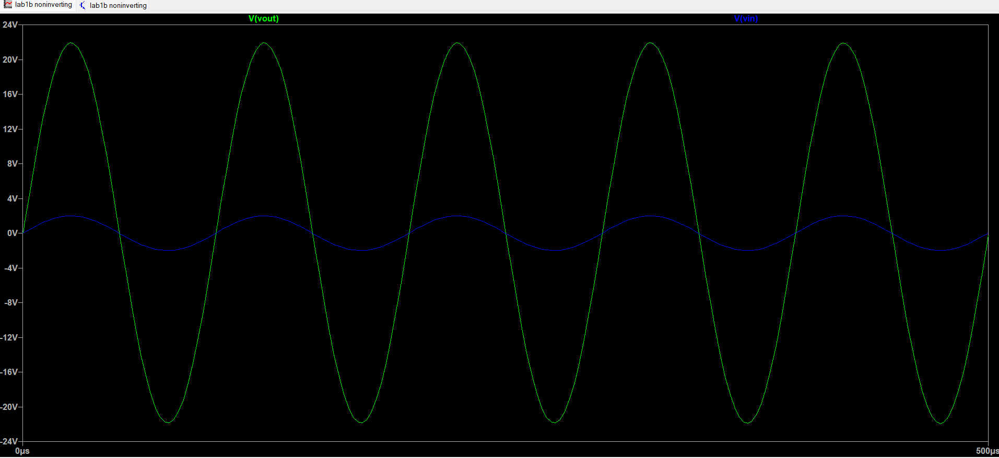Viewport: 999px width, 458px height.
Task: Click the 24V vertical axis label
Action: tap(10, 25)
